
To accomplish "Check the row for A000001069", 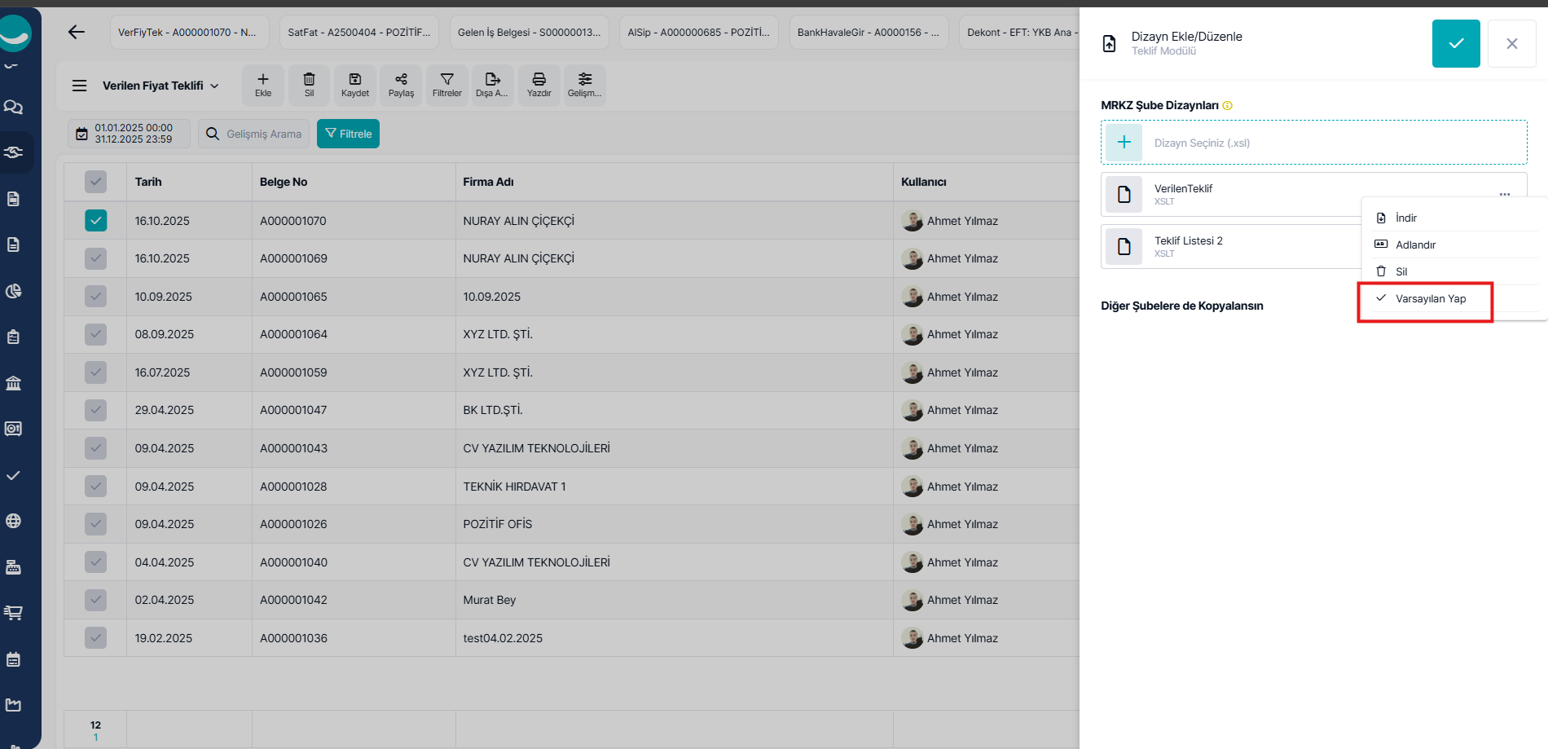I will (x=96, y=258).
